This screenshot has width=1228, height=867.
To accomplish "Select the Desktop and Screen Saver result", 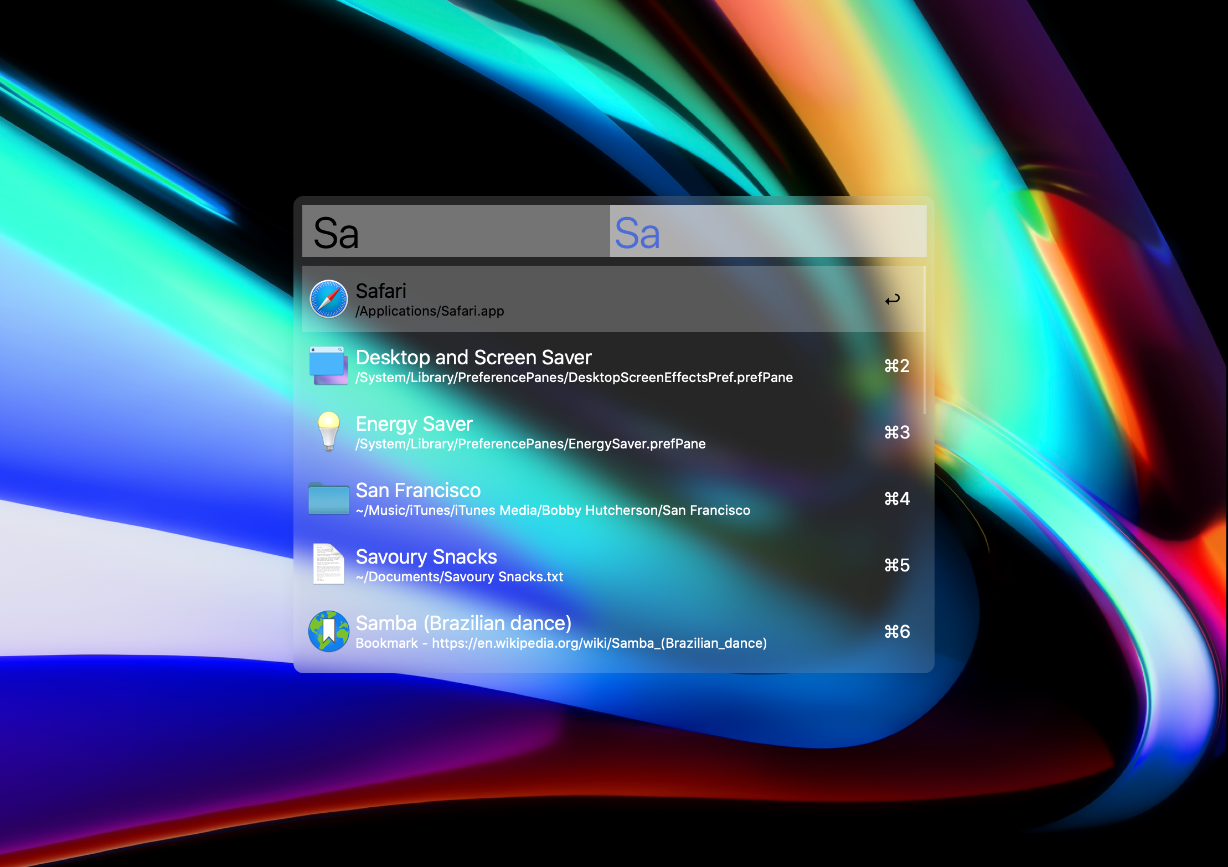I will pos(473,358).
